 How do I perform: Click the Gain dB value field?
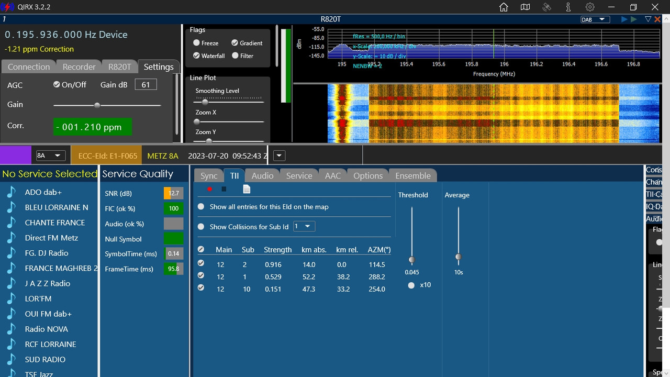146,84
